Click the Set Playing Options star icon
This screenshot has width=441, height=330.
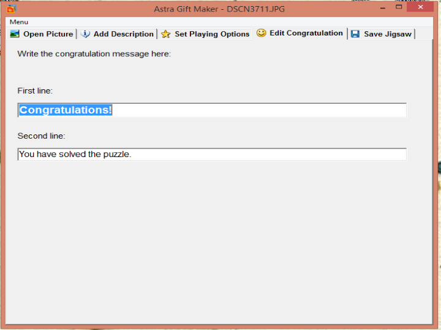click(165, 34)
